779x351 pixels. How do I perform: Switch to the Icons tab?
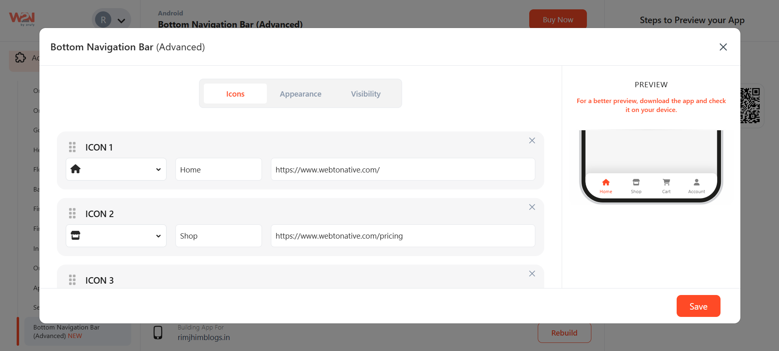tap(235, 94)
